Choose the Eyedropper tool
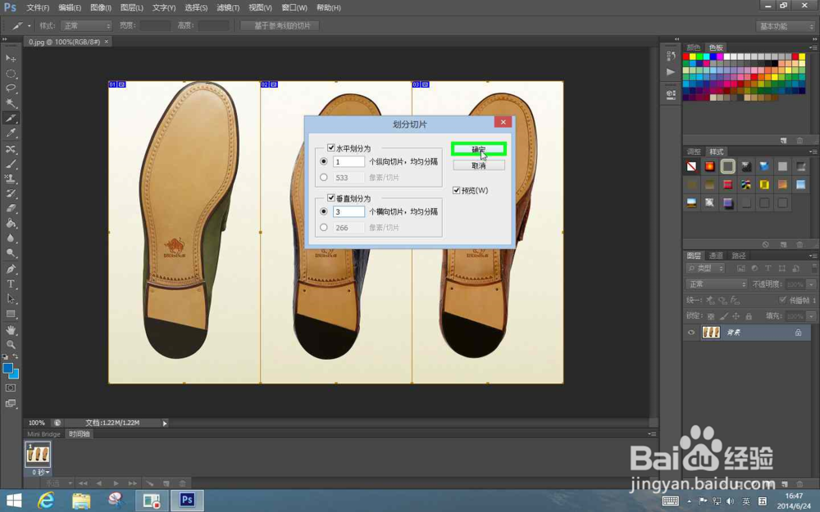The image size is (820, 512). pos(11,134)
